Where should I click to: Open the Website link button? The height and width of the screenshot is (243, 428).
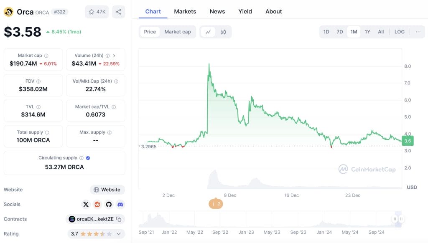pyautogui.click(x=107, y=190)
